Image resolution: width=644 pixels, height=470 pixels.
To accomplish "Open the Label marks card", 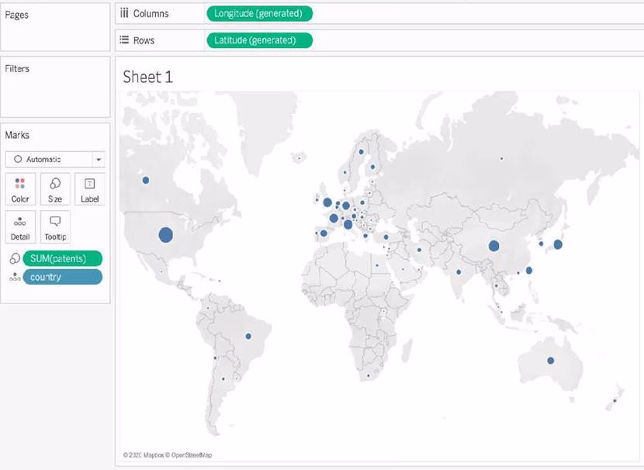I will (90, 188).
